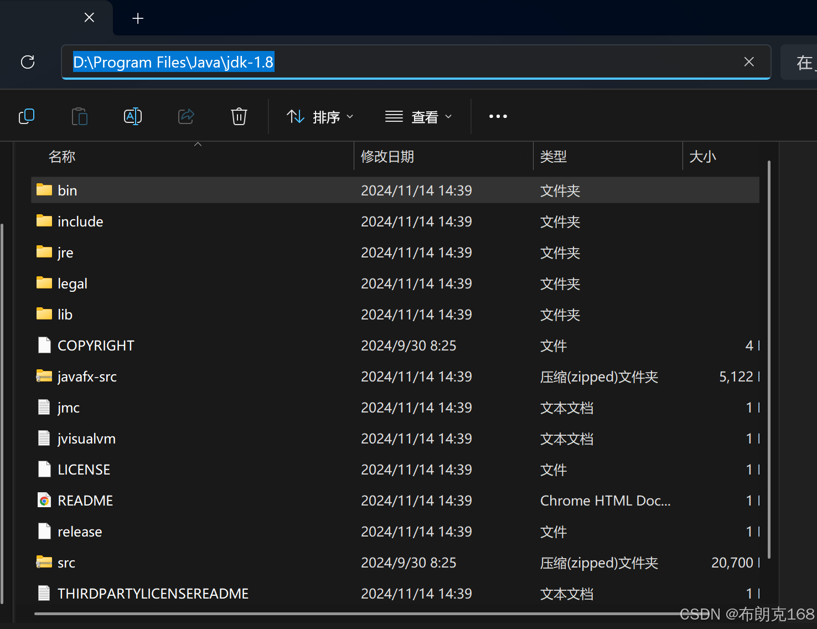This screenshot has height=629, width=817.
Task: Select the README file name
Action: pos(85,501)
